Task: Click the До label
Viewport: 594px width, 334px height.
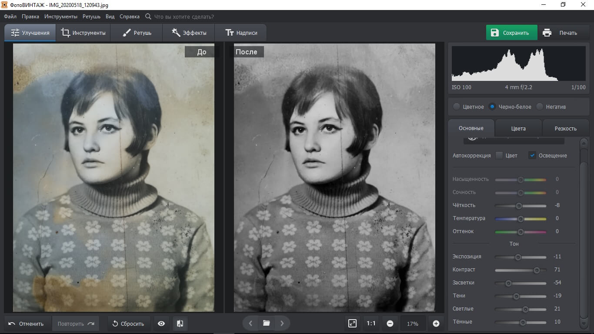Action: click(x=201, y=52)
